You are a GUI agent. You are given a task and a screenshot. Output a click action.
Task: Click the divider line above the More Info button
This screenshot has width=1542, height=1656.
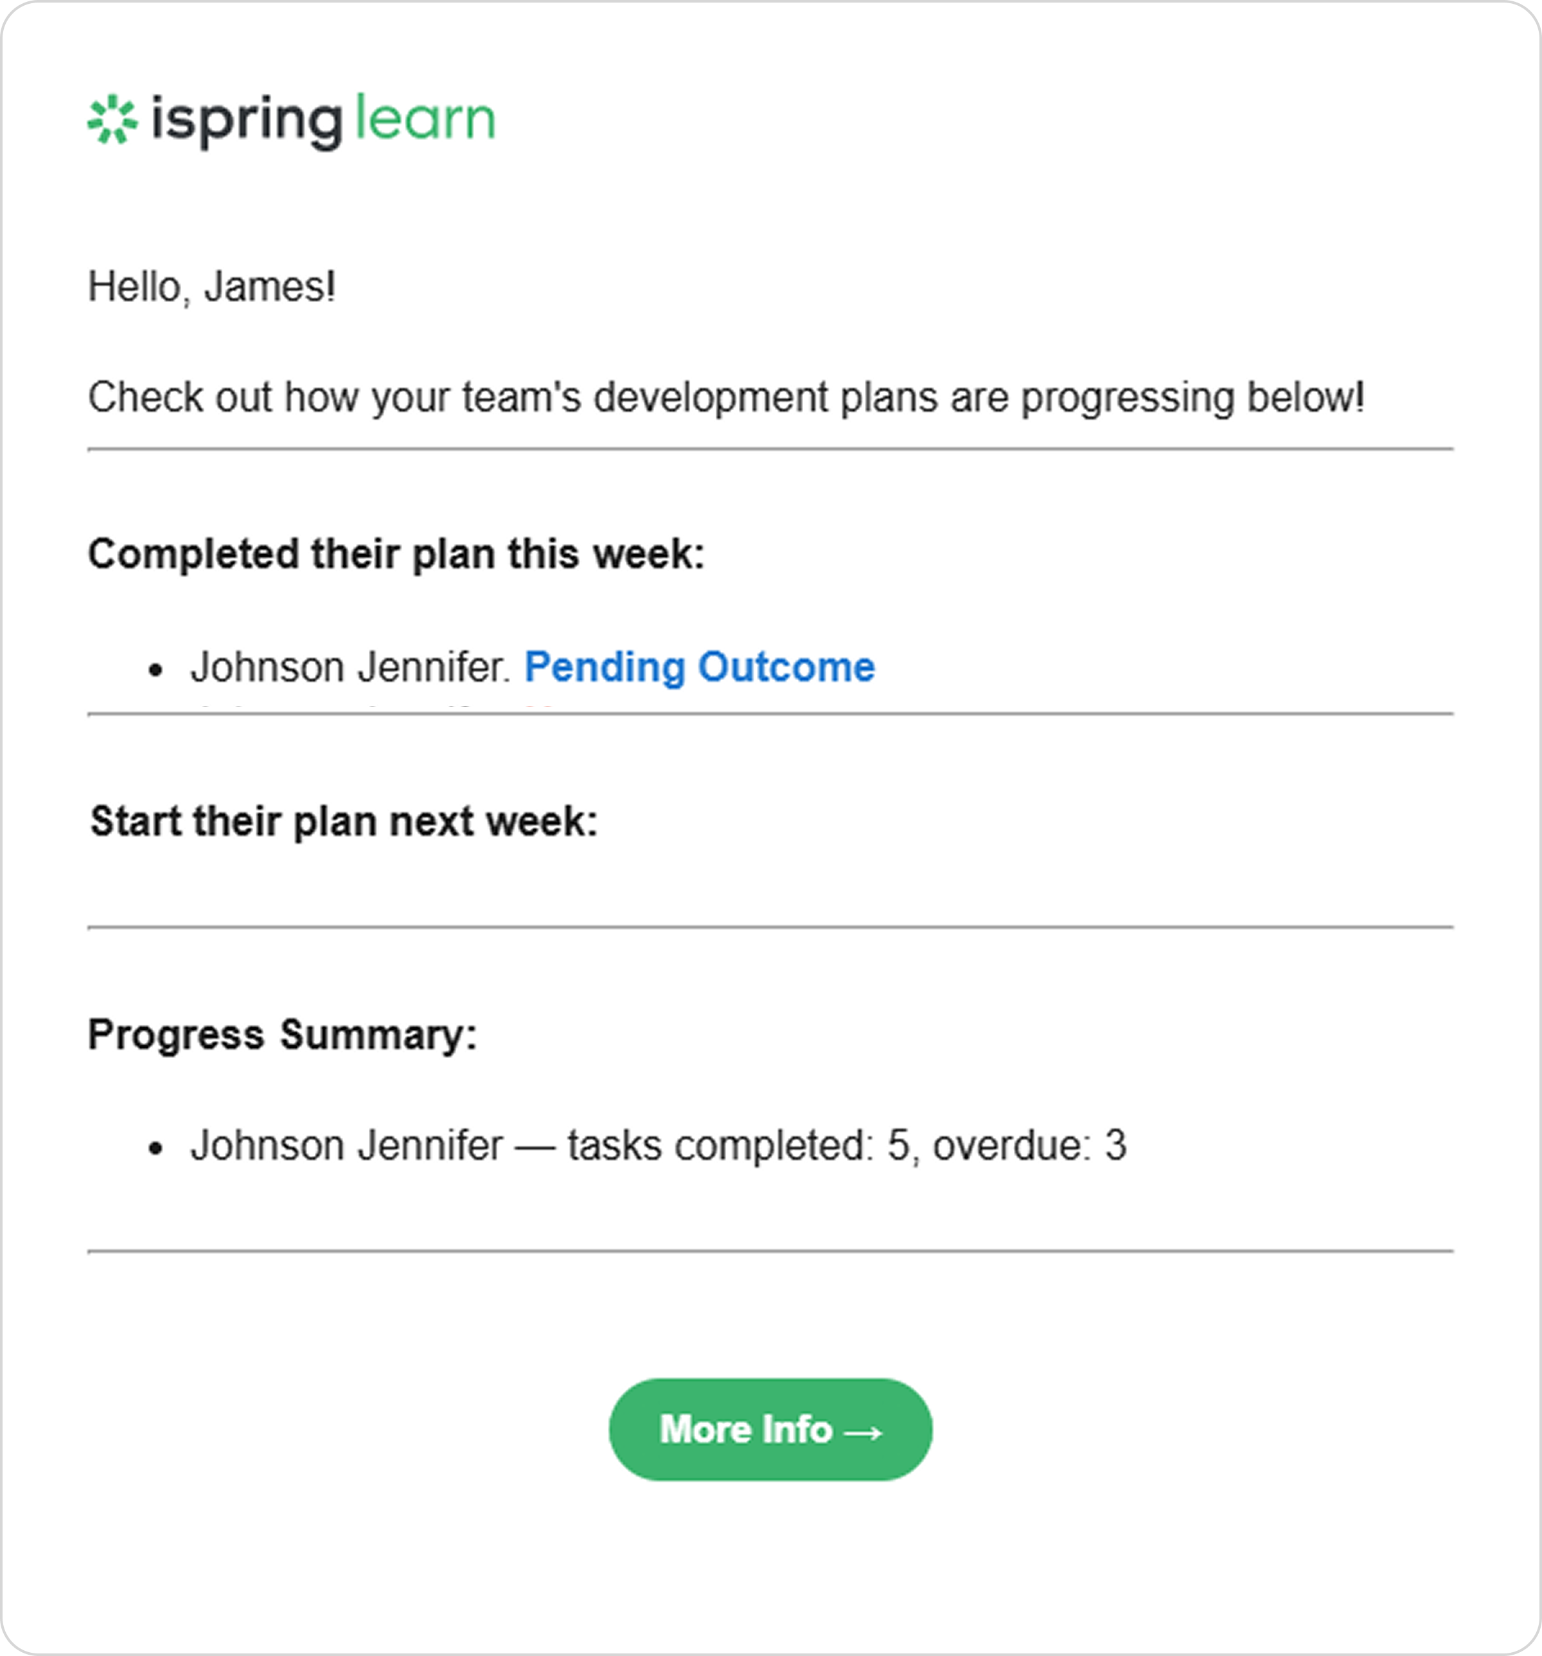(770, 1250)
